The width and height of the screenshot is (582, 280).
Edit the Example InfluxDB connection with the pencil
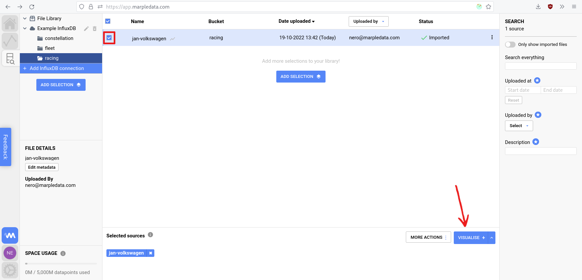tap(86, 29)
